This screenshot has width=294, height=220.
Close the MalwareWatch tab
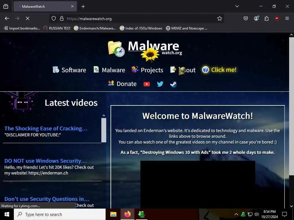(x=72, y=6)
